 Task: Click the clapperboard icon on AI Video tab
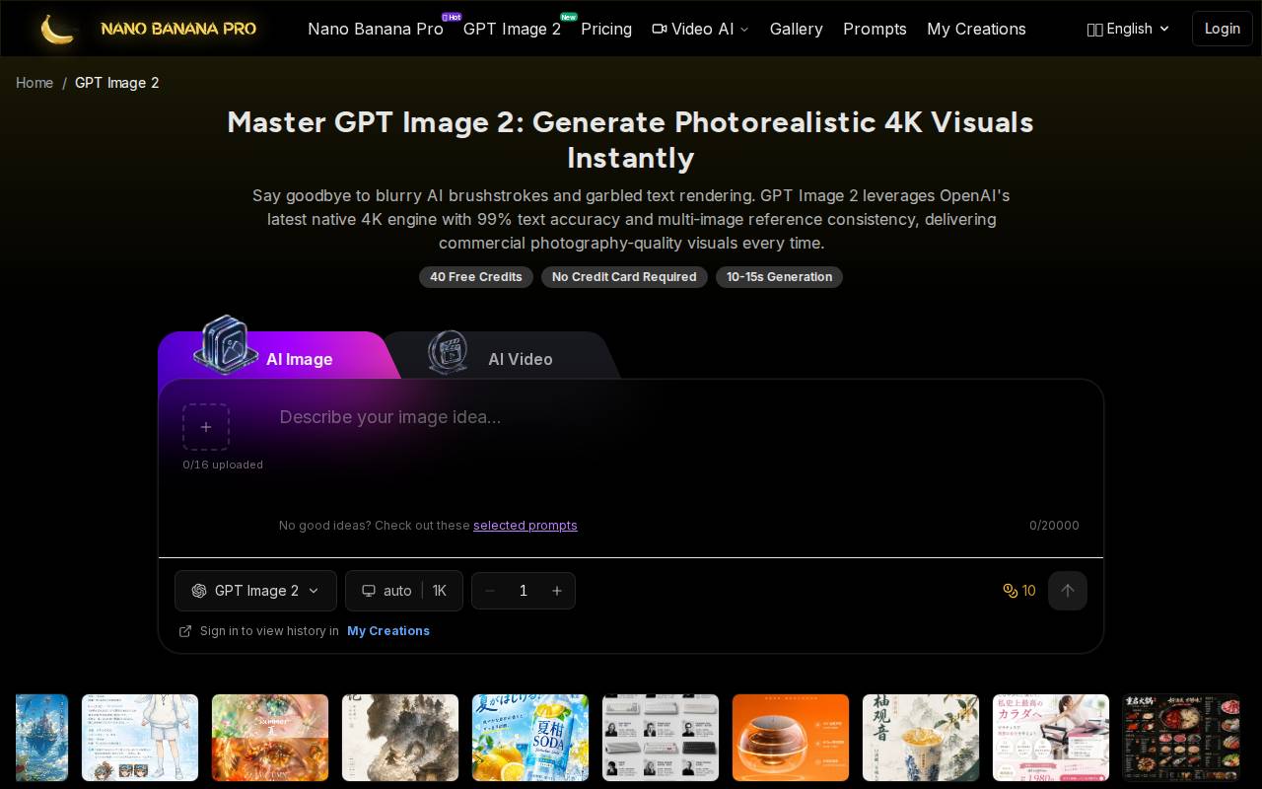(448, 352)
